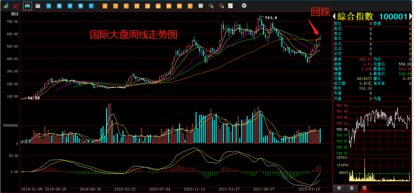This screenshot has height=193, width=414.
Task: Open the drawing line notepad tool
Action: [230, 5]
